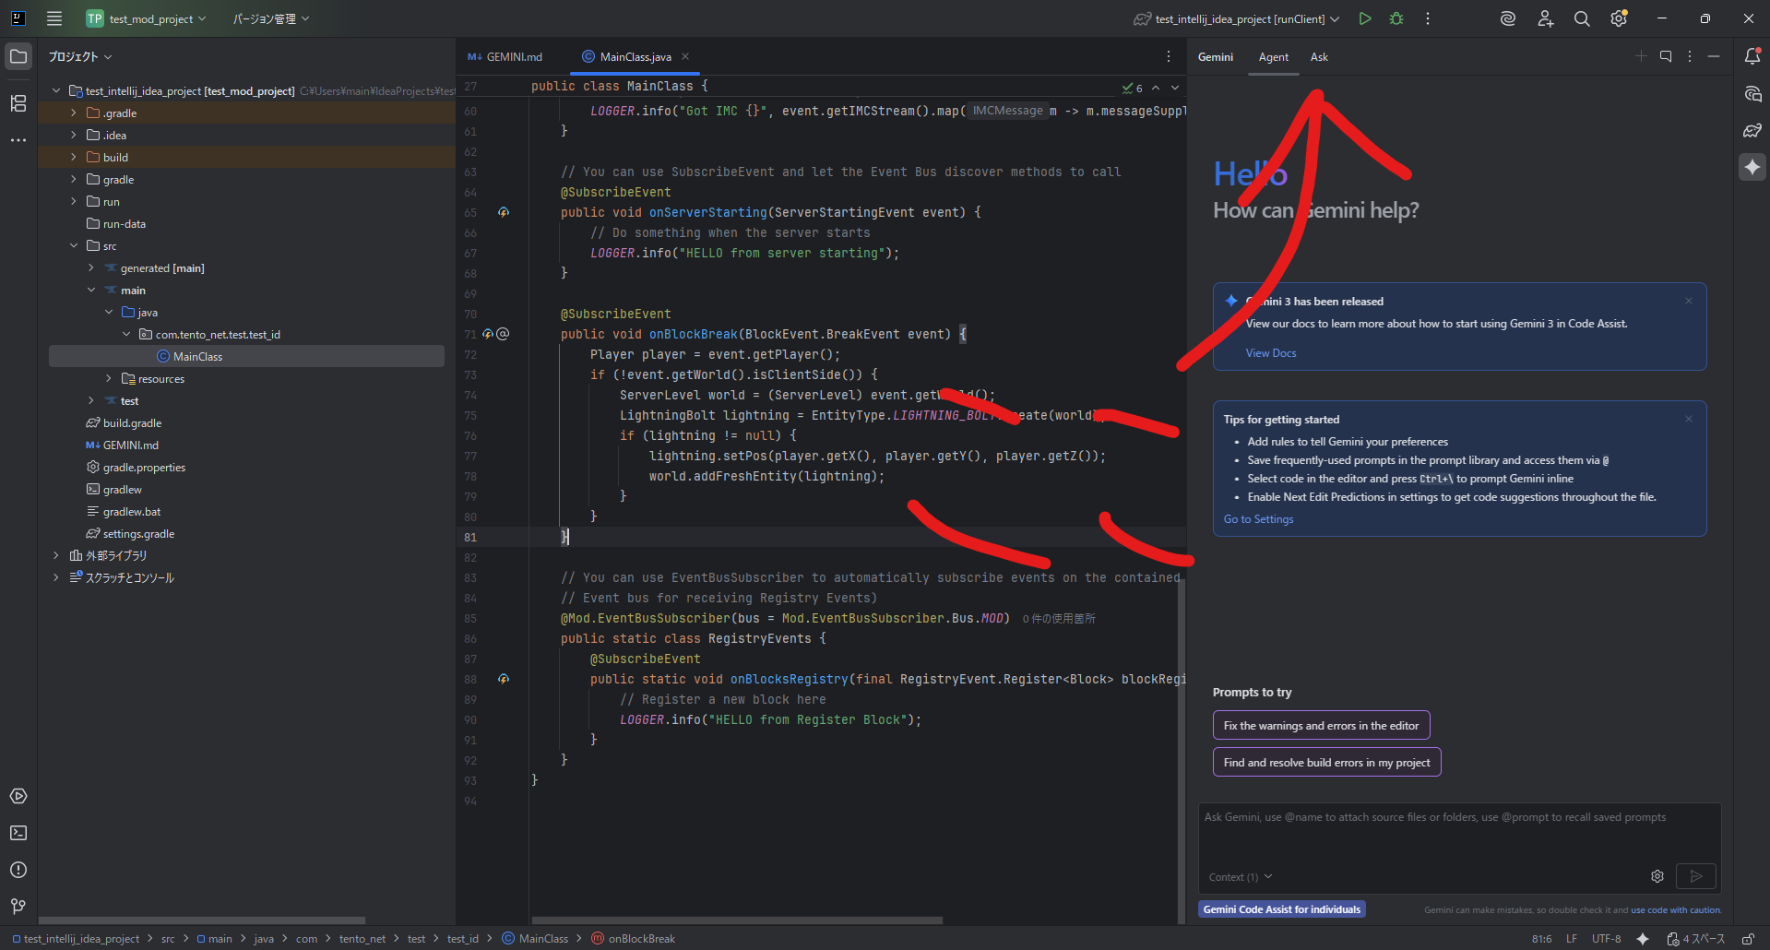This screenshot has width=1770, height=950.
Task: Collapse the src folder
Action: [x=74, y=246]
